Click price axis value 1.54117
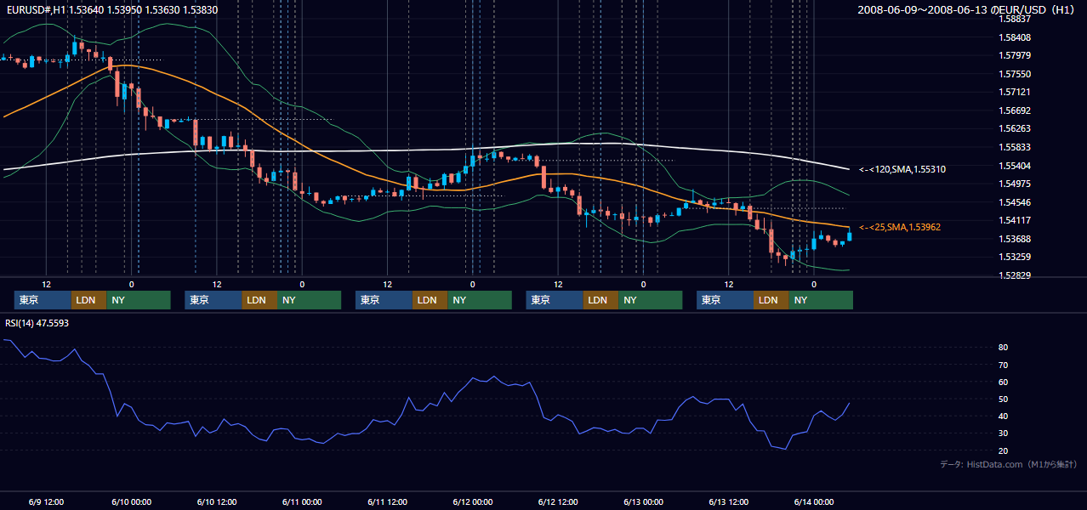 click(x=1015, y=221)
